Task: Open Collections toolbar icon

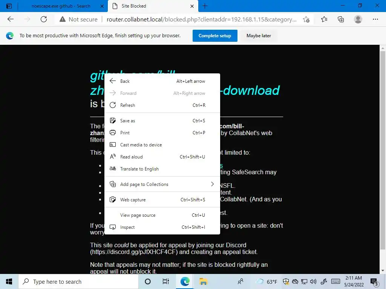Action: 341,19
